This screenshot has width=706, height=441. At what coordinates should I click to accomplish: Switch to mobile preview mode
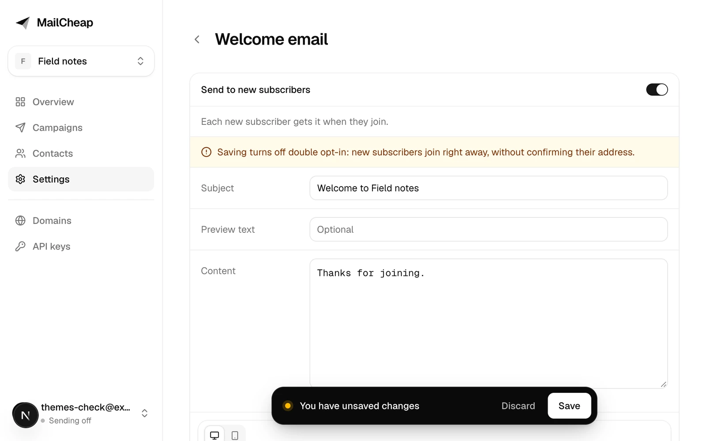coord(235,435)
